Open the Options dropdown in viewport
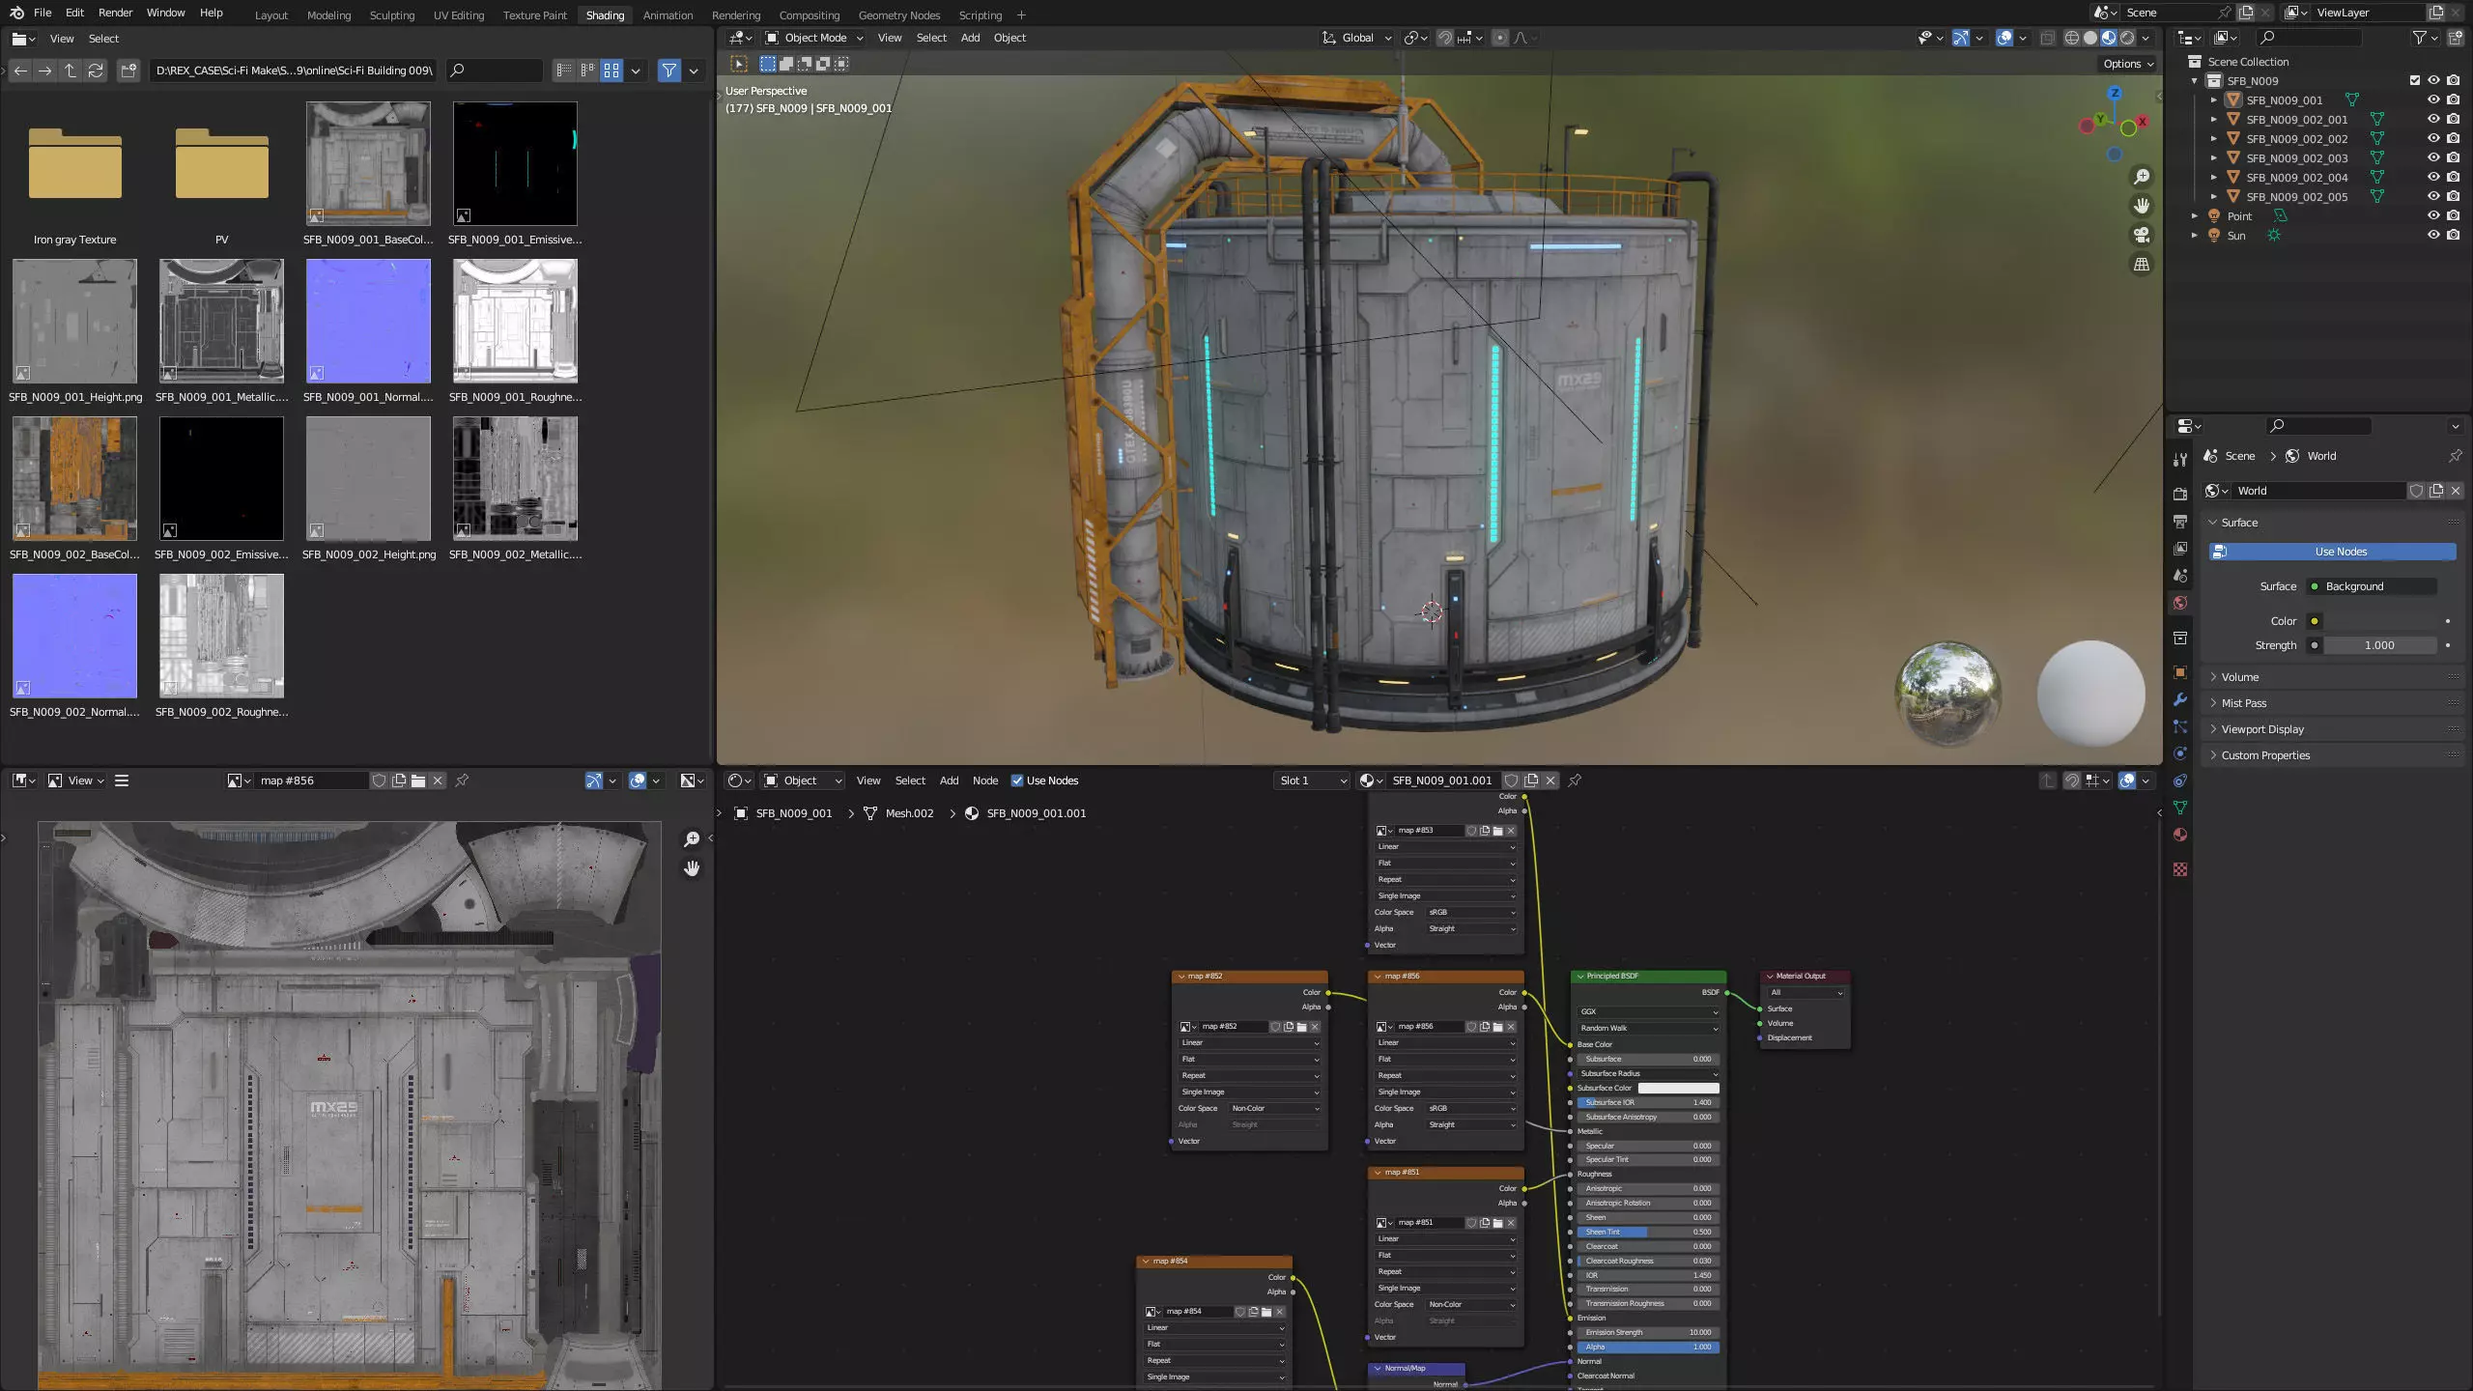 coord(2128,64)
